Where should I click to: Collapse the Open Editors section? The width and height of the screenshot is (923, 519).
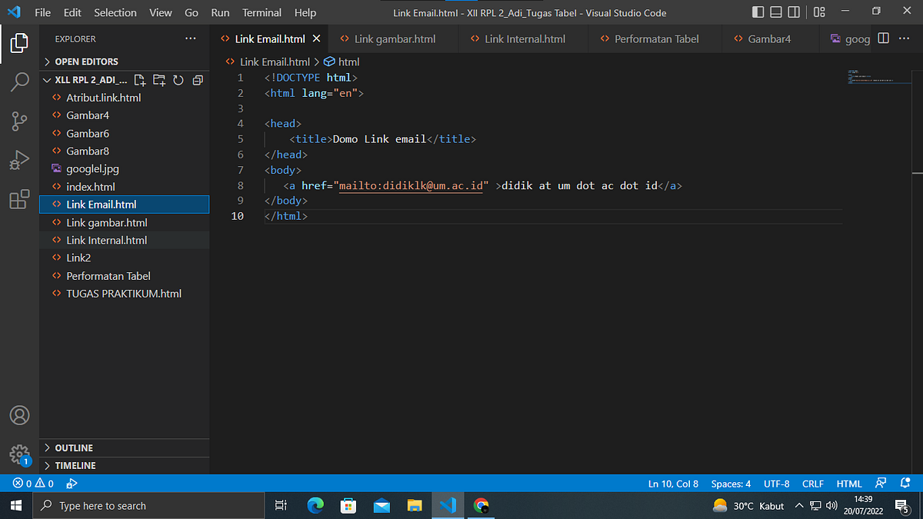tap(85, 62)
